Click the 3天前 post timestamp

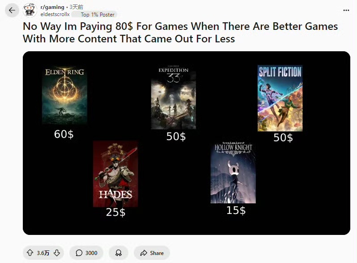[76, 7]
